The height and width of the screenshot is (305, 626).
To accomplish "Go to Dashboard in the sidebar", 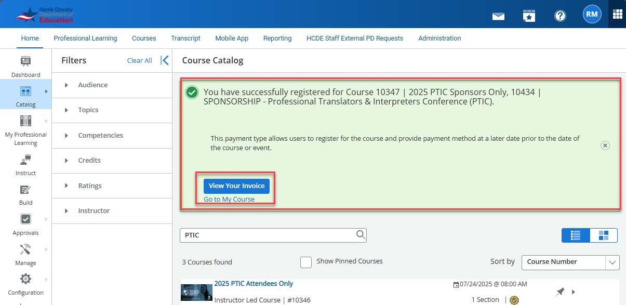I will pos(25,67).
